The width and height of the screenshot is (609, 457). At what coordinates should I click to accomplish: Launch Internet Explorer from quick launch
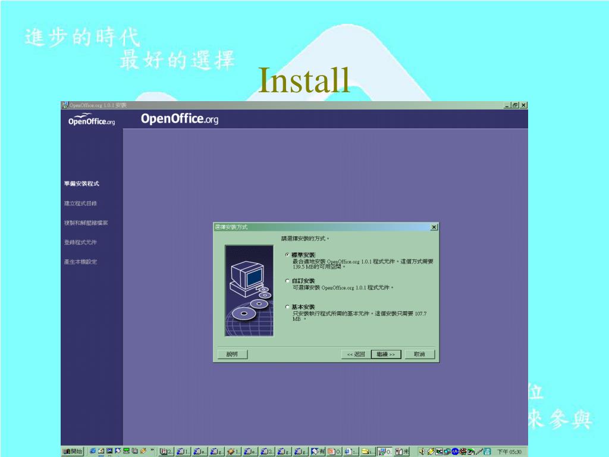pos(92,451)
